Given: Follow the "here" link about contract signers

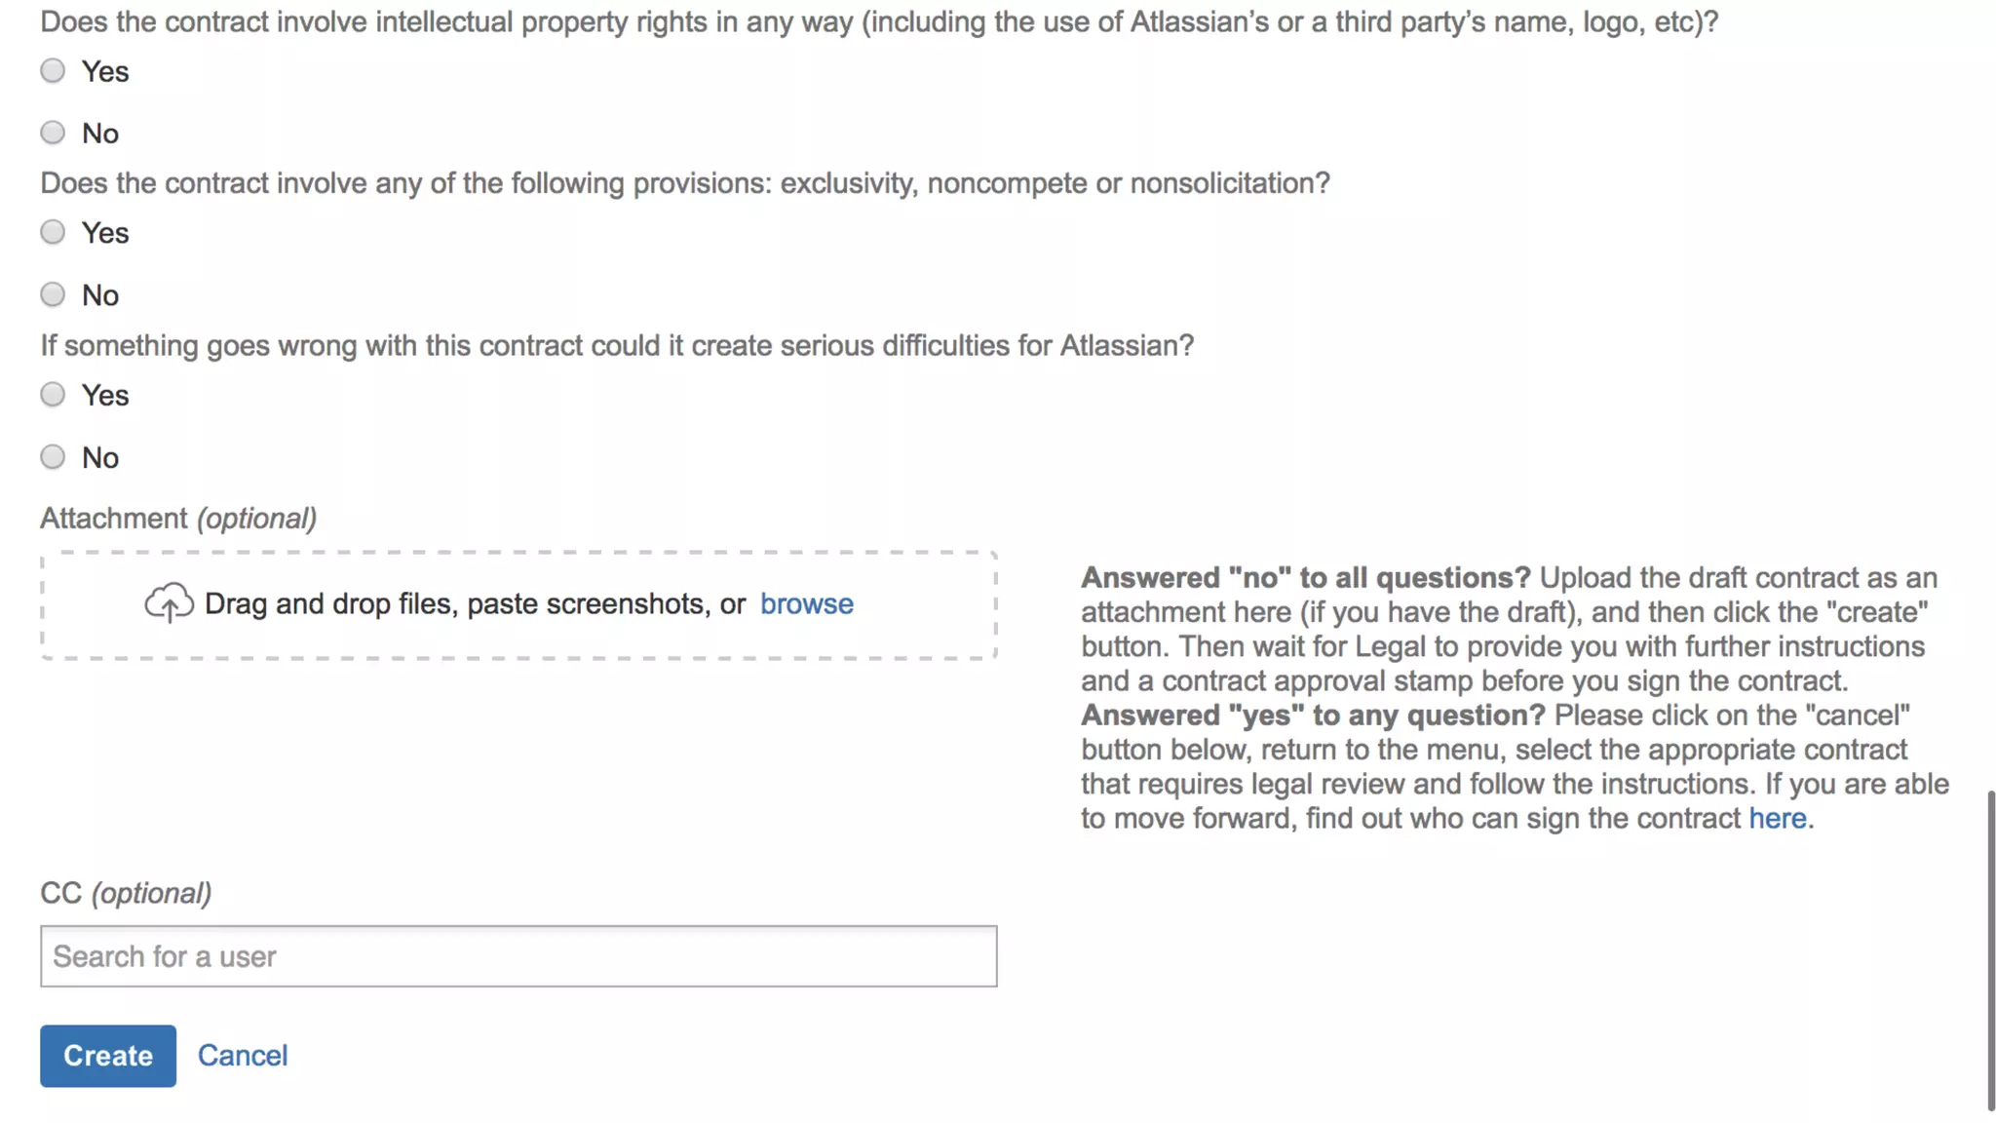Looking at the screenshot, I should coord(1777,819).
